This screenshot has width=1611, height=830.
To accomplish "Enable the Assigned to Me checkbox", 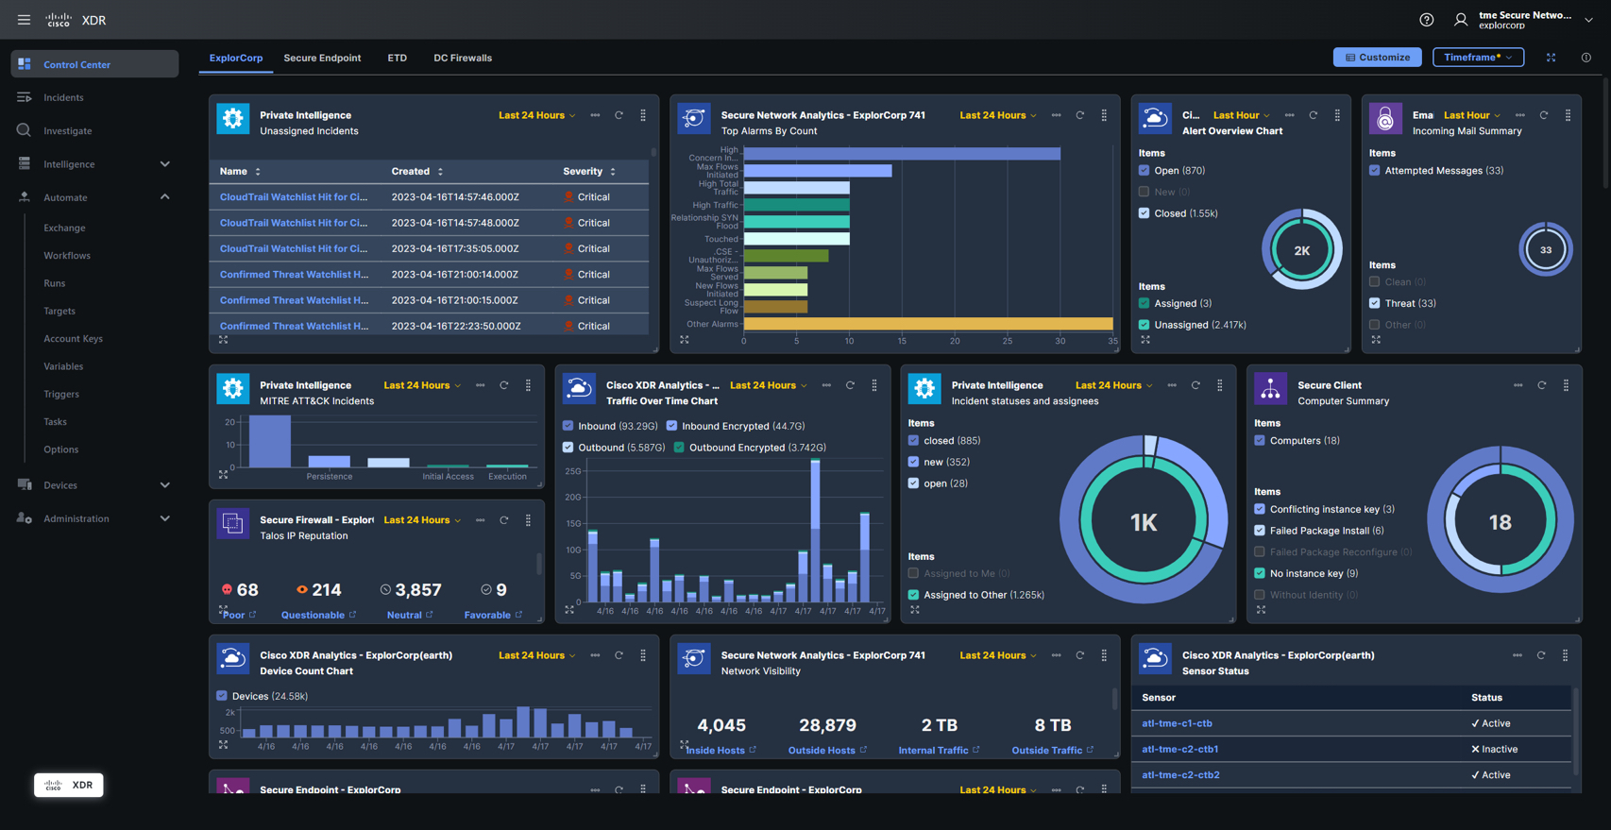I will (913, 573).
